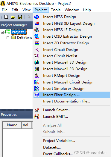Open Project Variables dialog
This screenshot has height=157, width=111.
(72, 141)
